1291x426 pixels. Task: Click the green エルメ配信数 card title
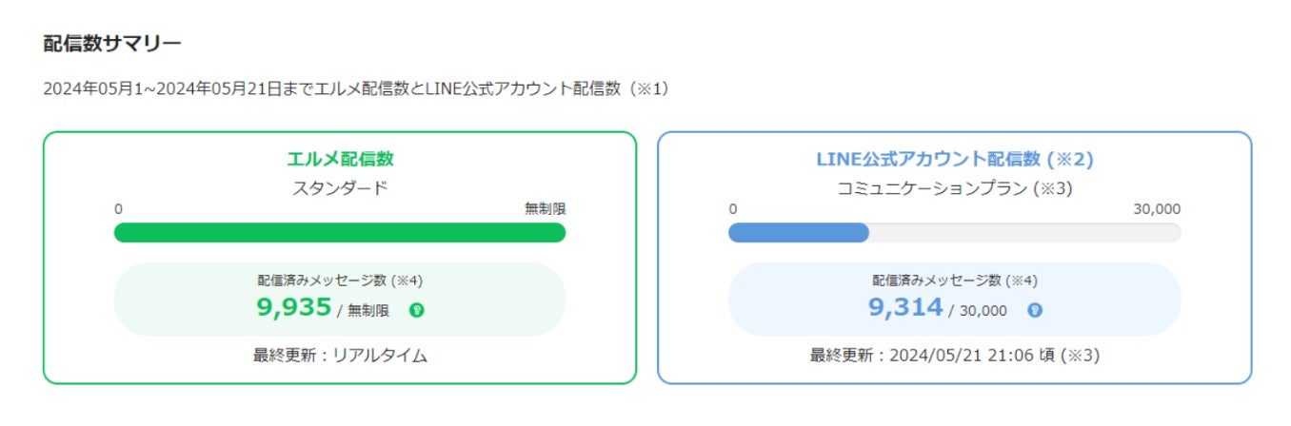click(x=340, y=159)
